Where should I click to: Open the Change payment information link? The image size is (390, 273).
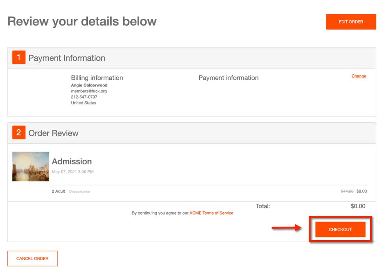point(359,76)
